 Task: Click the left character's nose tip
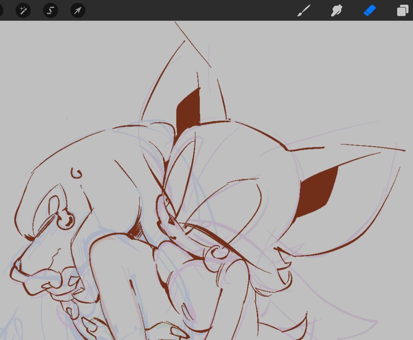[x=15, y=268]
